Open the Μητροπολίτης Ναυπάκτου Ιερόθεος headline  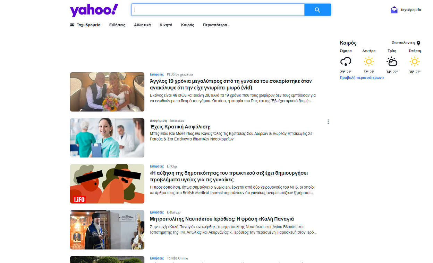click(222, 219)
